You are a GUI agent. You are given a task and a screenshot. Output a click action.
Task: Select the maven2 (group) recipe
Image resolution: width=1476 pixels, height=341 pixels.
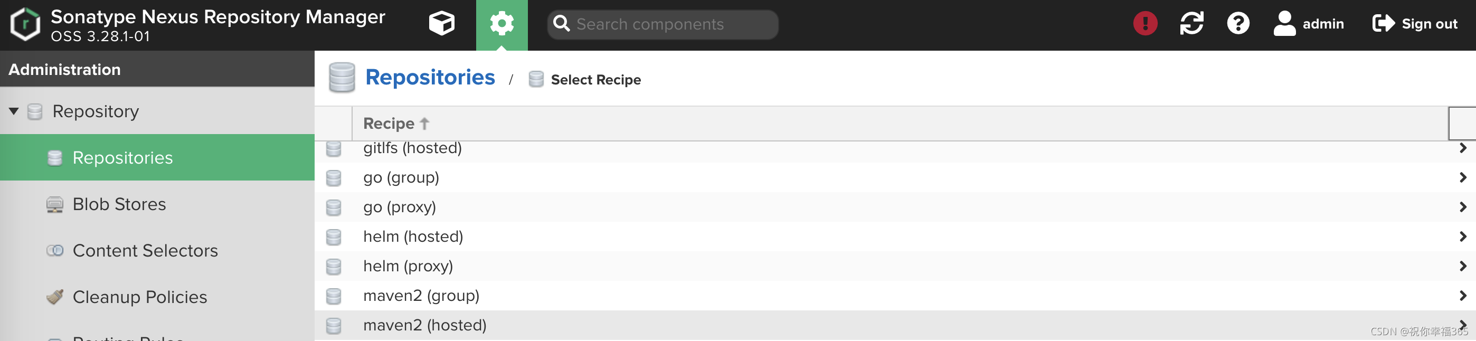(x=421, y=296)
